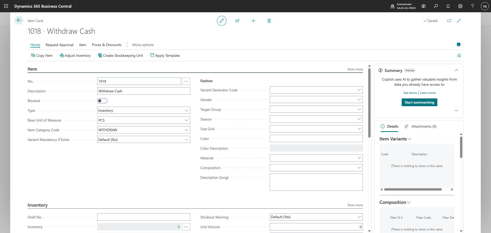This screenshot has height=233, width=491.
Task: Click the pencil edit icon
Action: point(222,21)
